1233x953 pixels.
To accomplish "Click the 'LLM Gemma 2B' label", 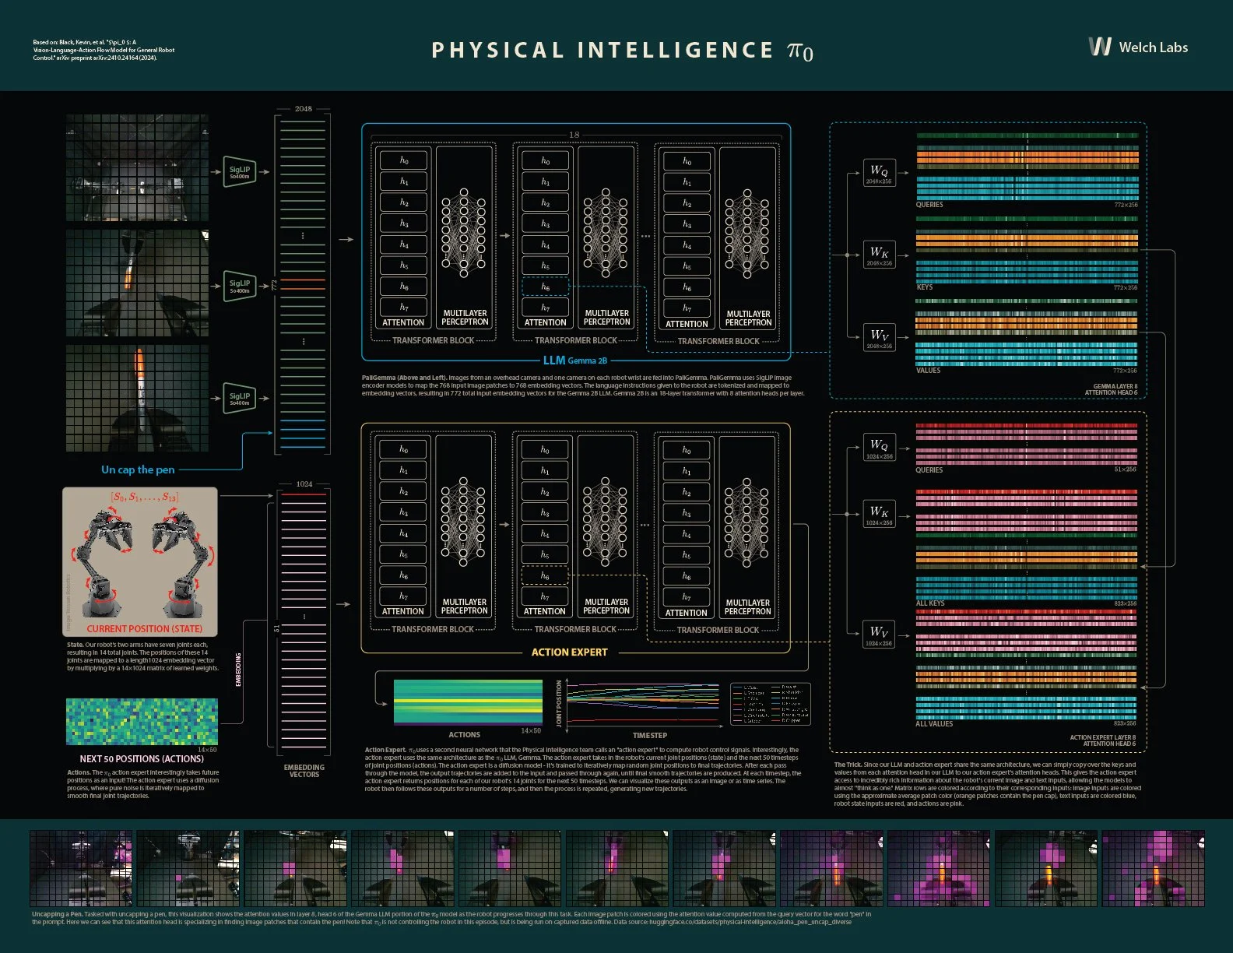I will click(575, 360).
